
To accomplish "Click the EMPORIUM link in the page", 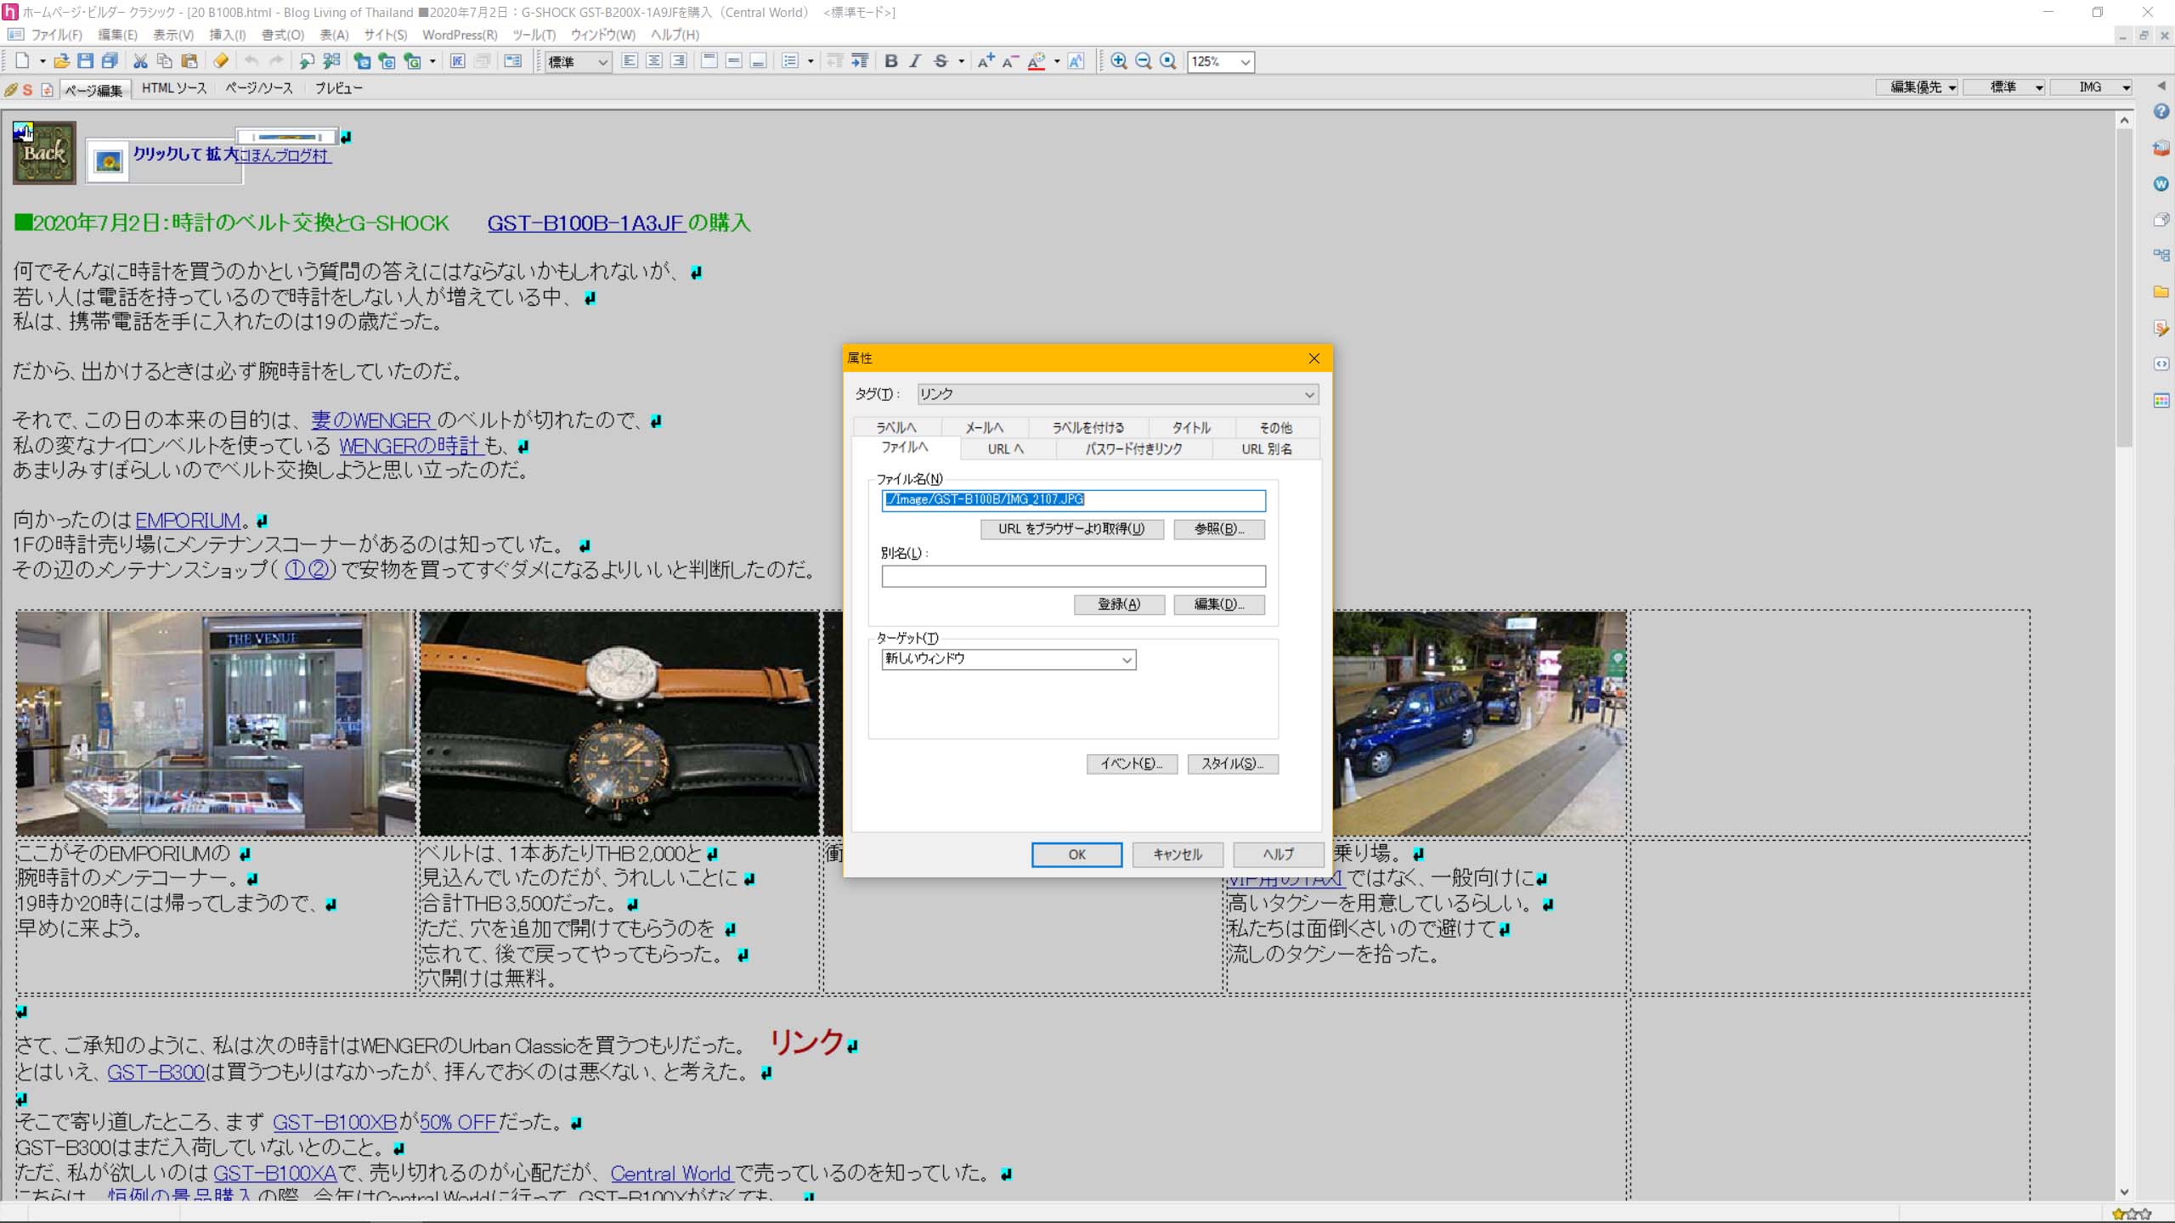I will (188, 521).
